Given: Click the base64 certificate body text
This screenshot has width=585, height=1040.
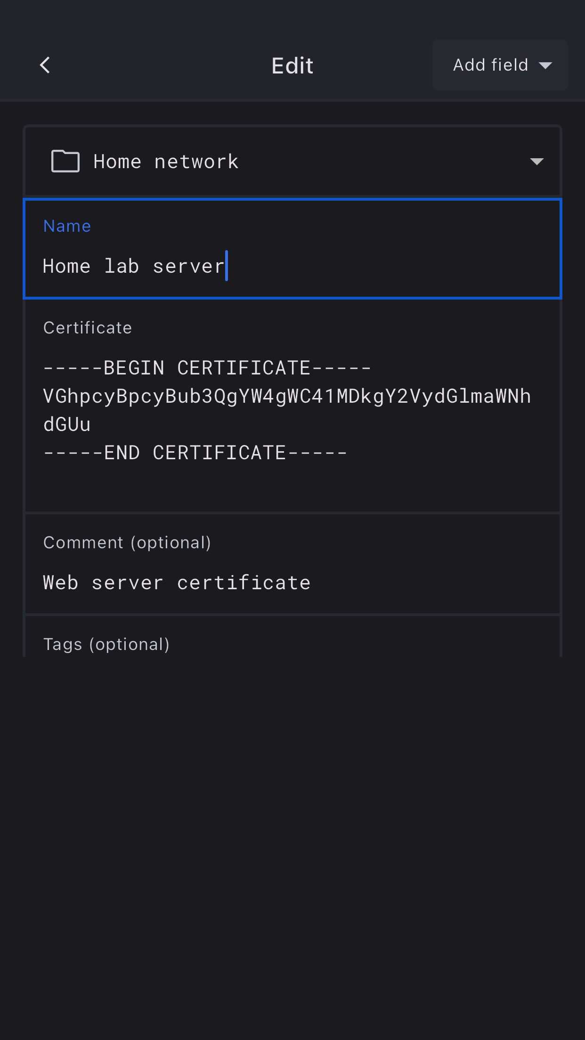Looking at the screenshot, I should point(287,396).
